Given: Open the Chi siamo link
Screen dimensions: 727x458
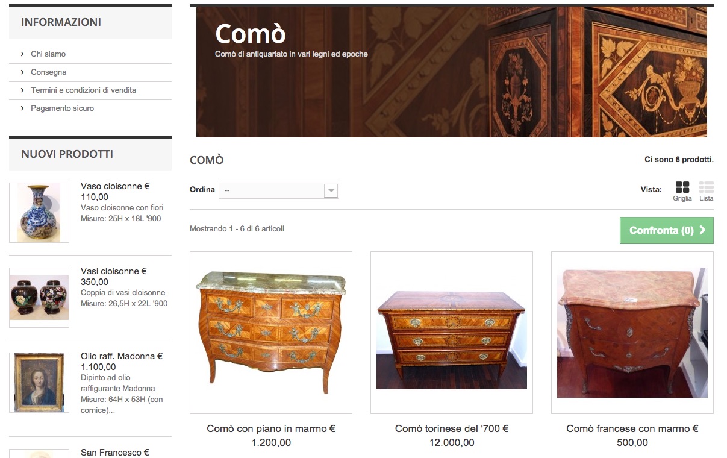Looking at the screenshot, I should pyautogui.click(x=48, y=54).
